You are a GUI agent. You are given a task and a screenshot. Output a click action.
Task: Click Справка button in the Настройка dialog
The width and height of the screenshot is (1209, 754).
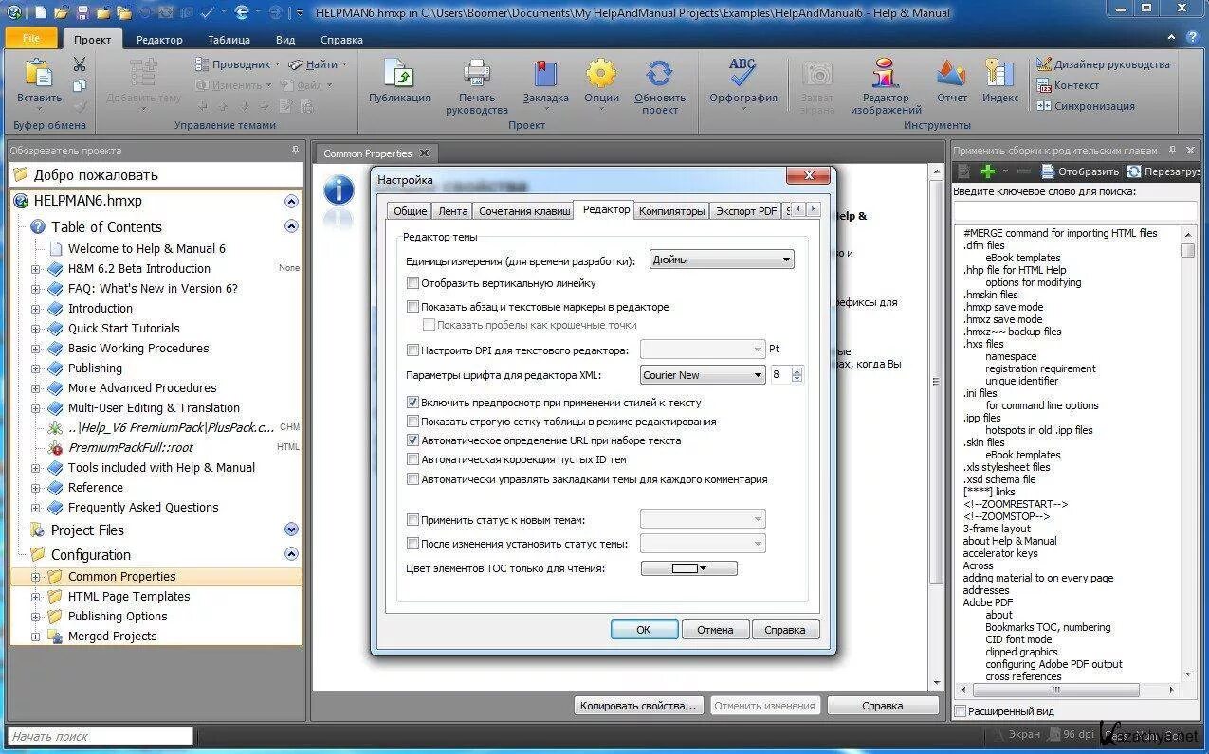tap(785, 630)
